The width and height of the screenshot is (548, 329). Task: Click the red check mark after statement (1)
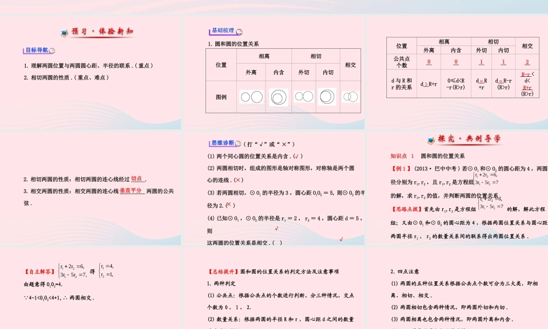296,156
